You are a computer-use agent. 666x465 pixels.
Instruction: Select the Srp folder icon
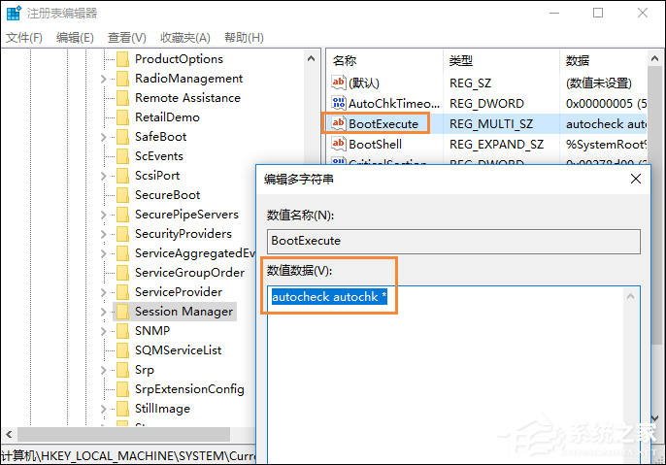pos(122,370)
